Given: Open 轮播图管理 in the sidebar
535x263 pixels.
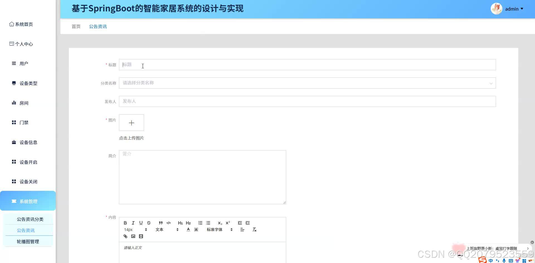Looking at the screenshot, I should coord(28,241).
